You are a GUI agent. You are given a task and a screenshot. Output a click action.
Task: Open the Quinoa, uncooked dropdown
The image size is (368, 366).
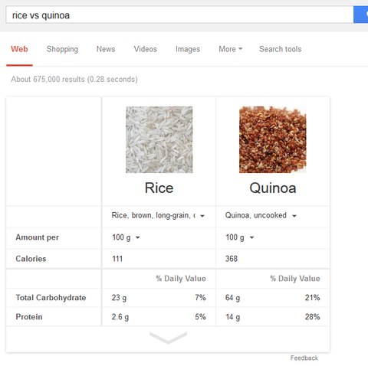pos(261,216)
